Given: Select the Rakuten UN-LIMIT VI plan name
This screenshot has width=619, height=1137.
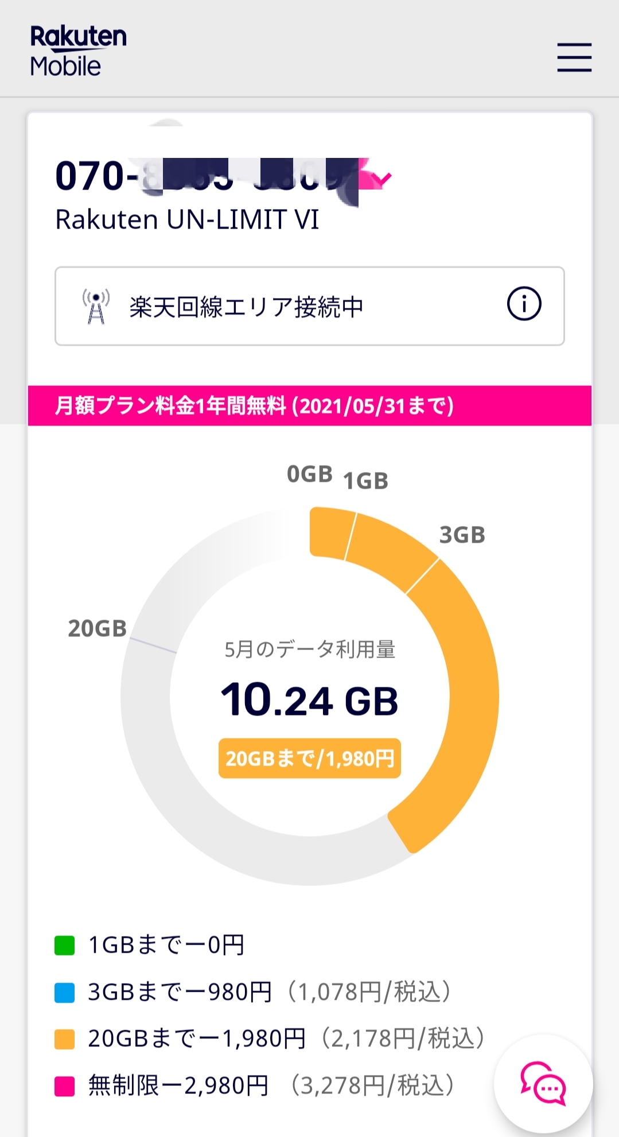Looking at the screenshot, I should click(187, 219).
